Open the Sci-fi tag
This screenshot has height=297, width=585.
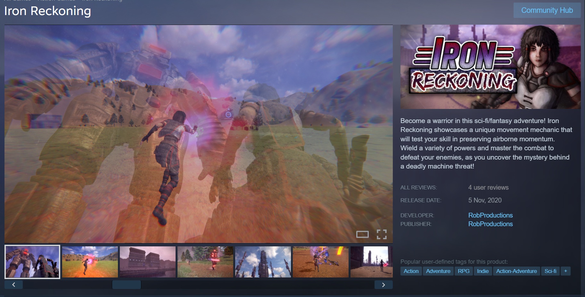(x=550, y=271)
